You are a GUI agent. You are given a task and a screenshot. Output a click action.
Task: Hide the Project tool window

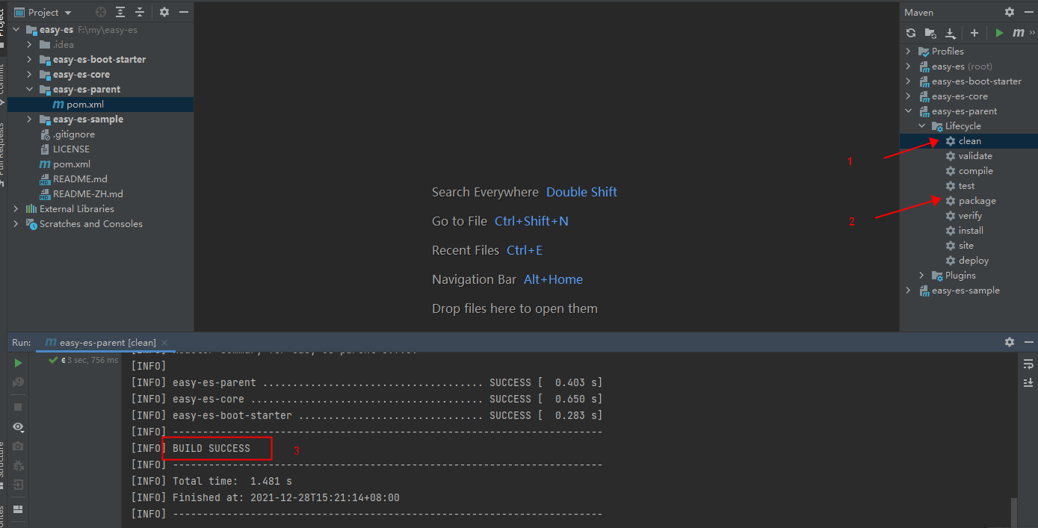pos(183,12)
